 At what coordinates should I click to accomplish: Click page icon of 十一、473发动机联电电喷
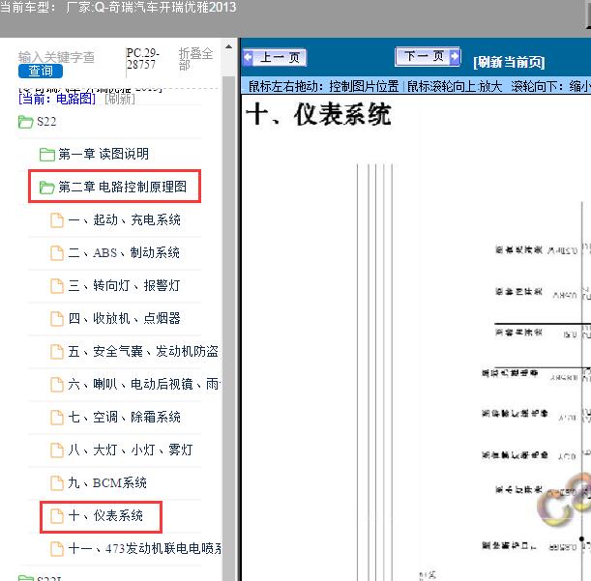coord(57,548)
